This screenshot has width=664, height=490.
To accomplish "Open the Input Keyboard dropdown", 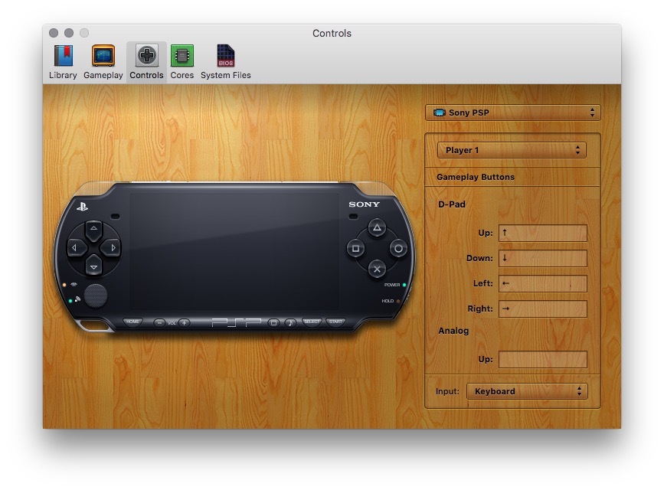I will (526, 391).
